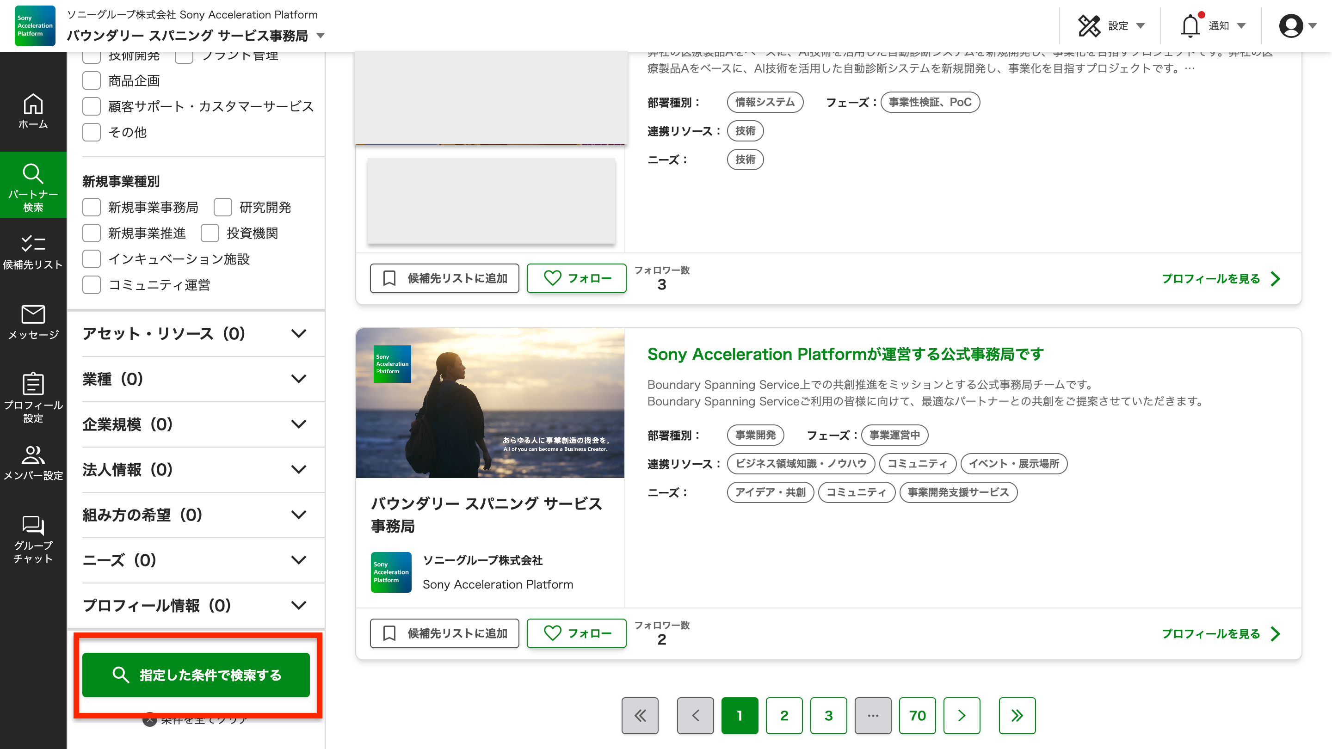This screenshot has width=1332, height=749.
Task: Open メンバー設定 people icon
Action: coord(33,463)
